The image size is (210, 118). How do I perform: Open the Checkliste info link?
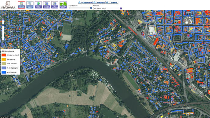point(112,2)
